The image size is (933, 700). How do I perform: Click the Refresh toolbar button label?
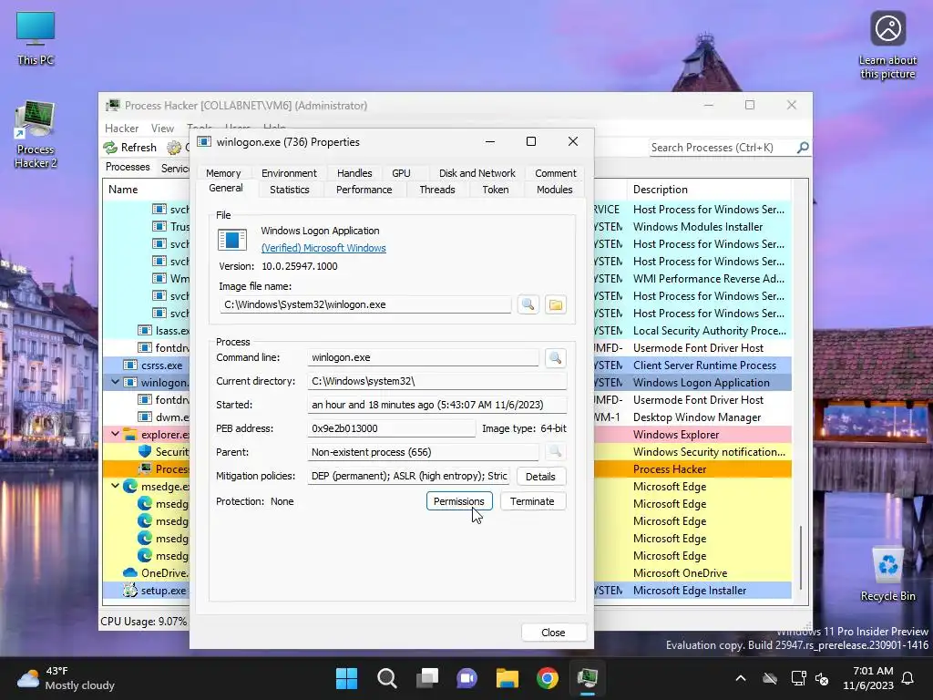[x=138, y=148]
